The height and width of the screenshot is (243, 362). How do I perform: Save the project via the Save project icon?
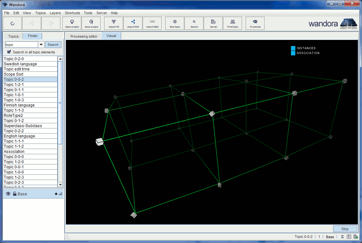(91, 23)
